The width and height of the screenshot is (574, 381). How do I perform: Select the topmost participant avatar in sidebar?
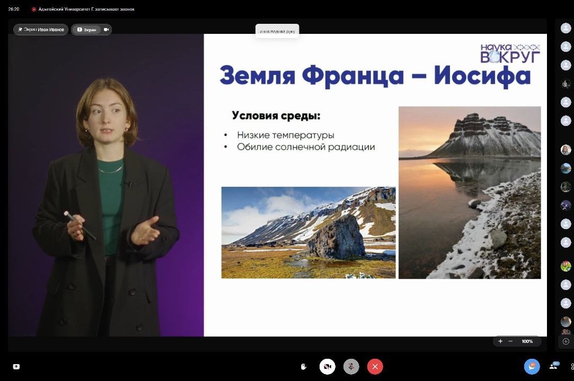coord(566,28)
